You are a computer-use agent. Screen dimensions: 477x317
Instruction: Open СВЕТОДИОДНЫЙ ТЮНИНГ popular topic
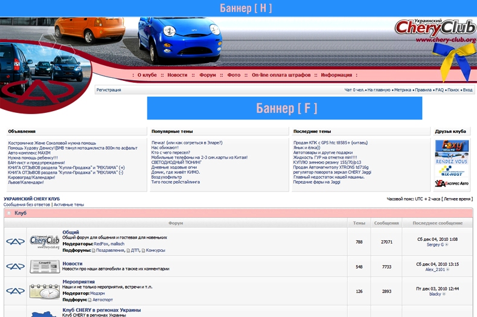178,162
